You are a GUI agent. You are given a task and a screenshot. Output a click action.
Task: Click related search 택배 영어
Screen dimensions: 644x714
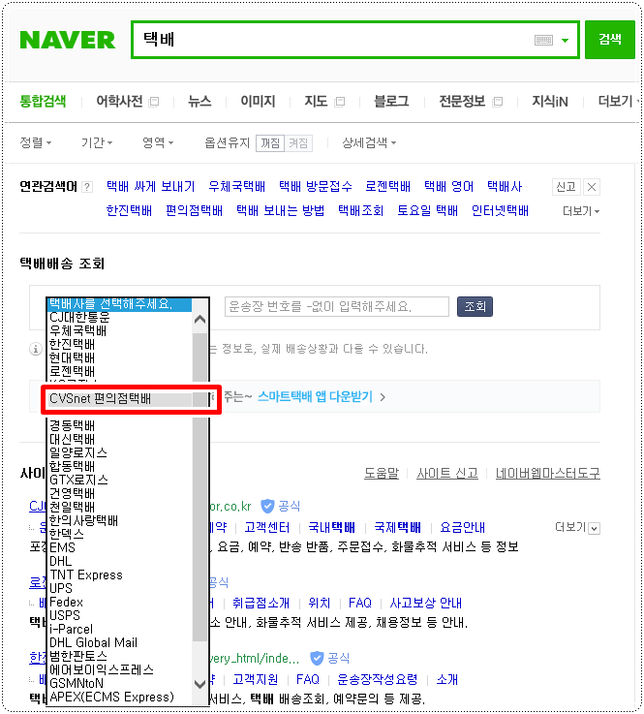tap(448, 186)
